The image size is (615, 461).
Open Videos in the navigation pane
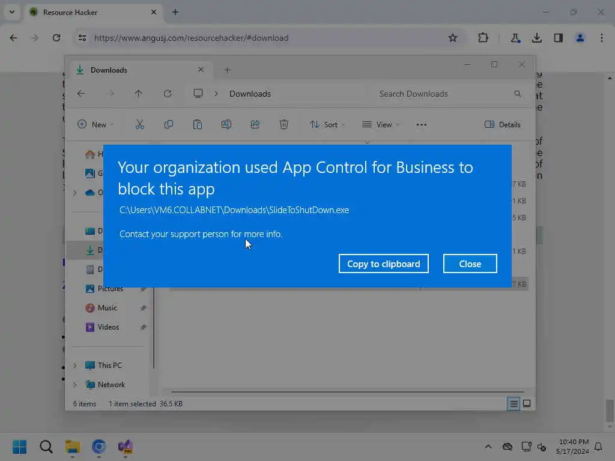click(108, 327)
